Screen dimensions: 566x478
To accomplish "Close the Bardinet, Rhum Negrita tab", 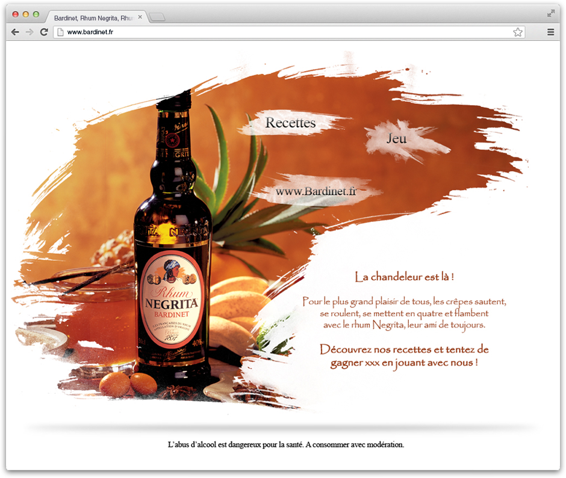I will (140, 17).
